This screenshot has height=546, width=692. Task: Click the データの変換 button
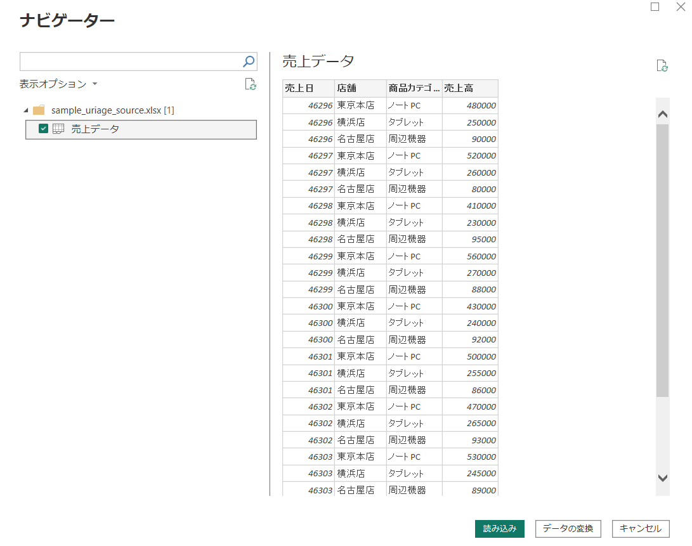[x=568, y=529]
